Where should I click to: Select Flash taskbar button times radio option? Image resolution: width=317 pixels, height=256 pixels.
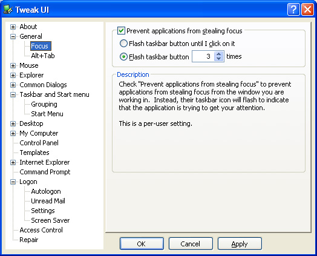click(123, 57)
